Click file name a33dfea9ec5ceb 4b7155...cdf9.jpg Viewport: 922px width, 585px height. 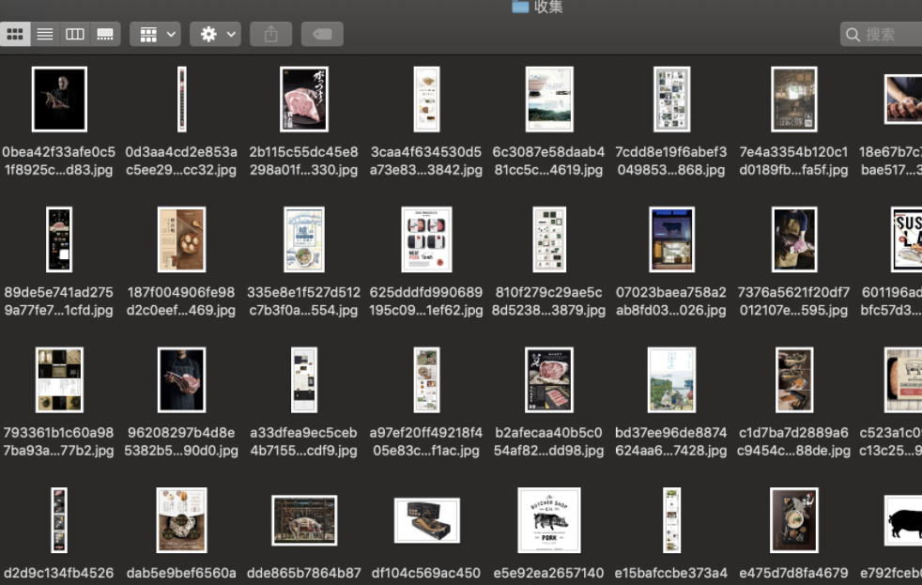[304, 441]
